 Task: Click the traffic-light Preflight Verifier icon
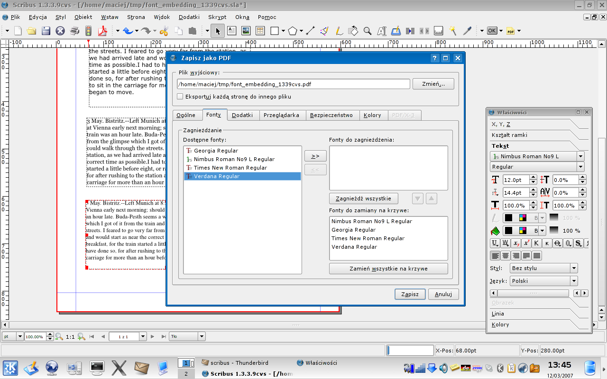[x=88, y=31]
